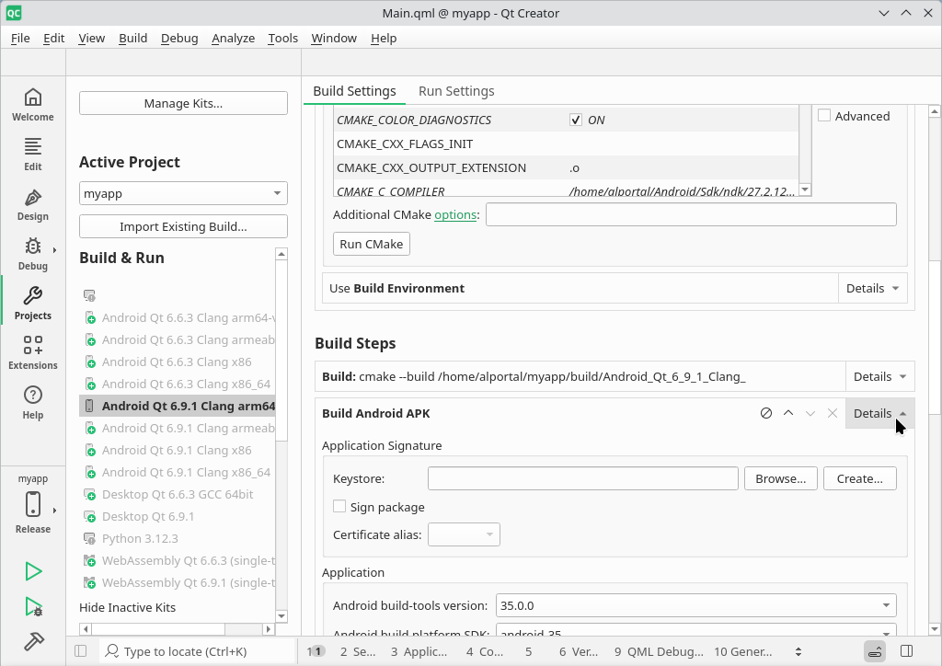
Task: Start debugging with the play-bug icon
Action: [33, 606]
